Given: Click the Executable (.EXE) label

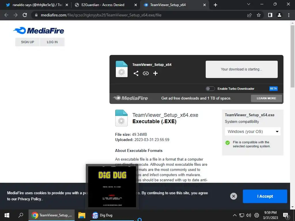Looking at the screenshot, I should click(154, 122).
